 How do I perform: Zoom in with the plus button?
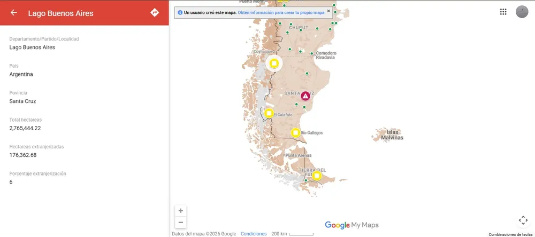(x=180, y=210)
